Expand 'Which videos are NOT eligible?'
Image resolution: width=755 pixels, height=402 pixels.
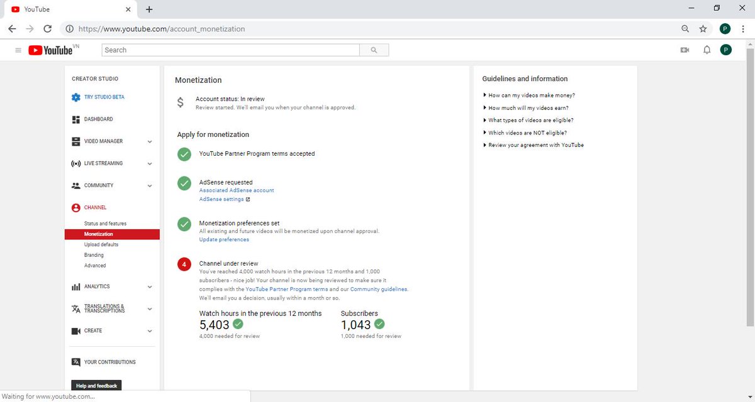pos(525,133)
